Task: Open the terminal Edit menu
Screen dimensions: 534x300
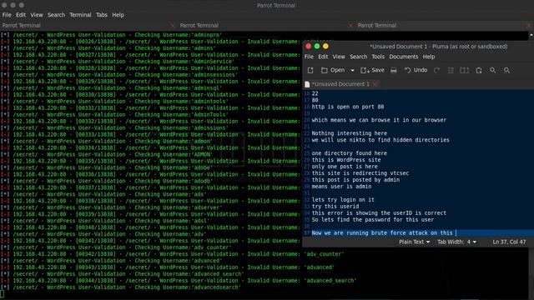Action: [21, 15]
